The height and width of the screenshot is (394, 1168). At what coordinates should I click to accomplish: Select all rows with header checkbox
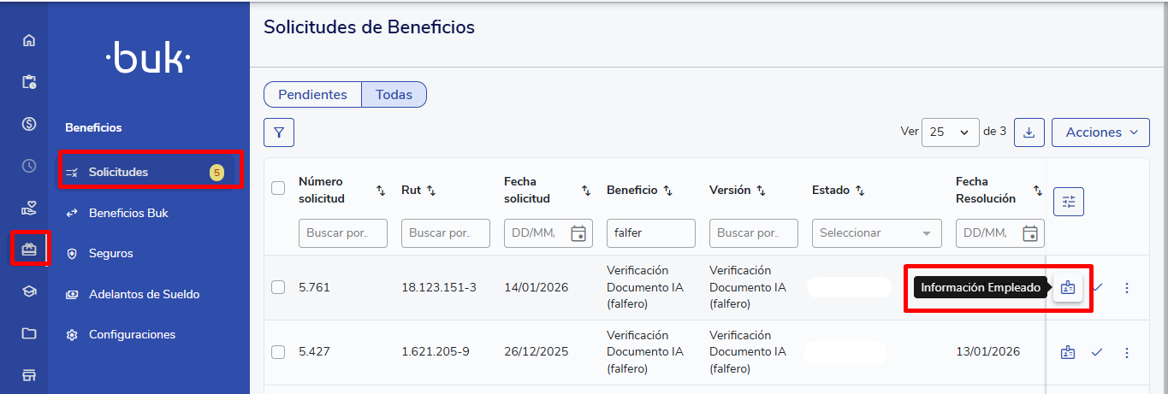pyautogui.click(x=278, y=189)
